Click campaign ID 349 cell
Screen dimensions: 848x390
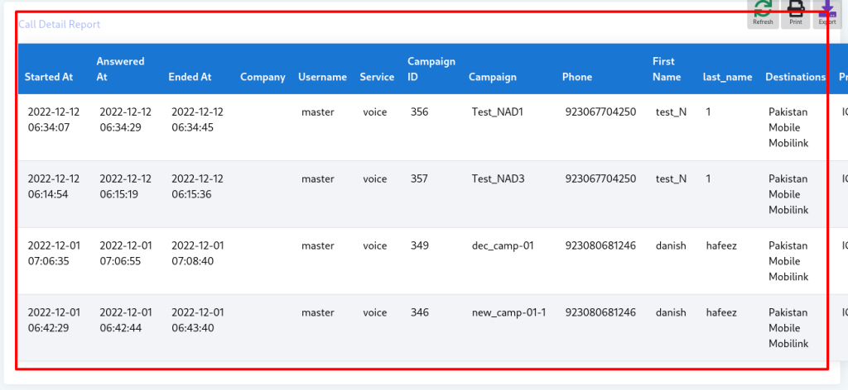pos(420,245)
